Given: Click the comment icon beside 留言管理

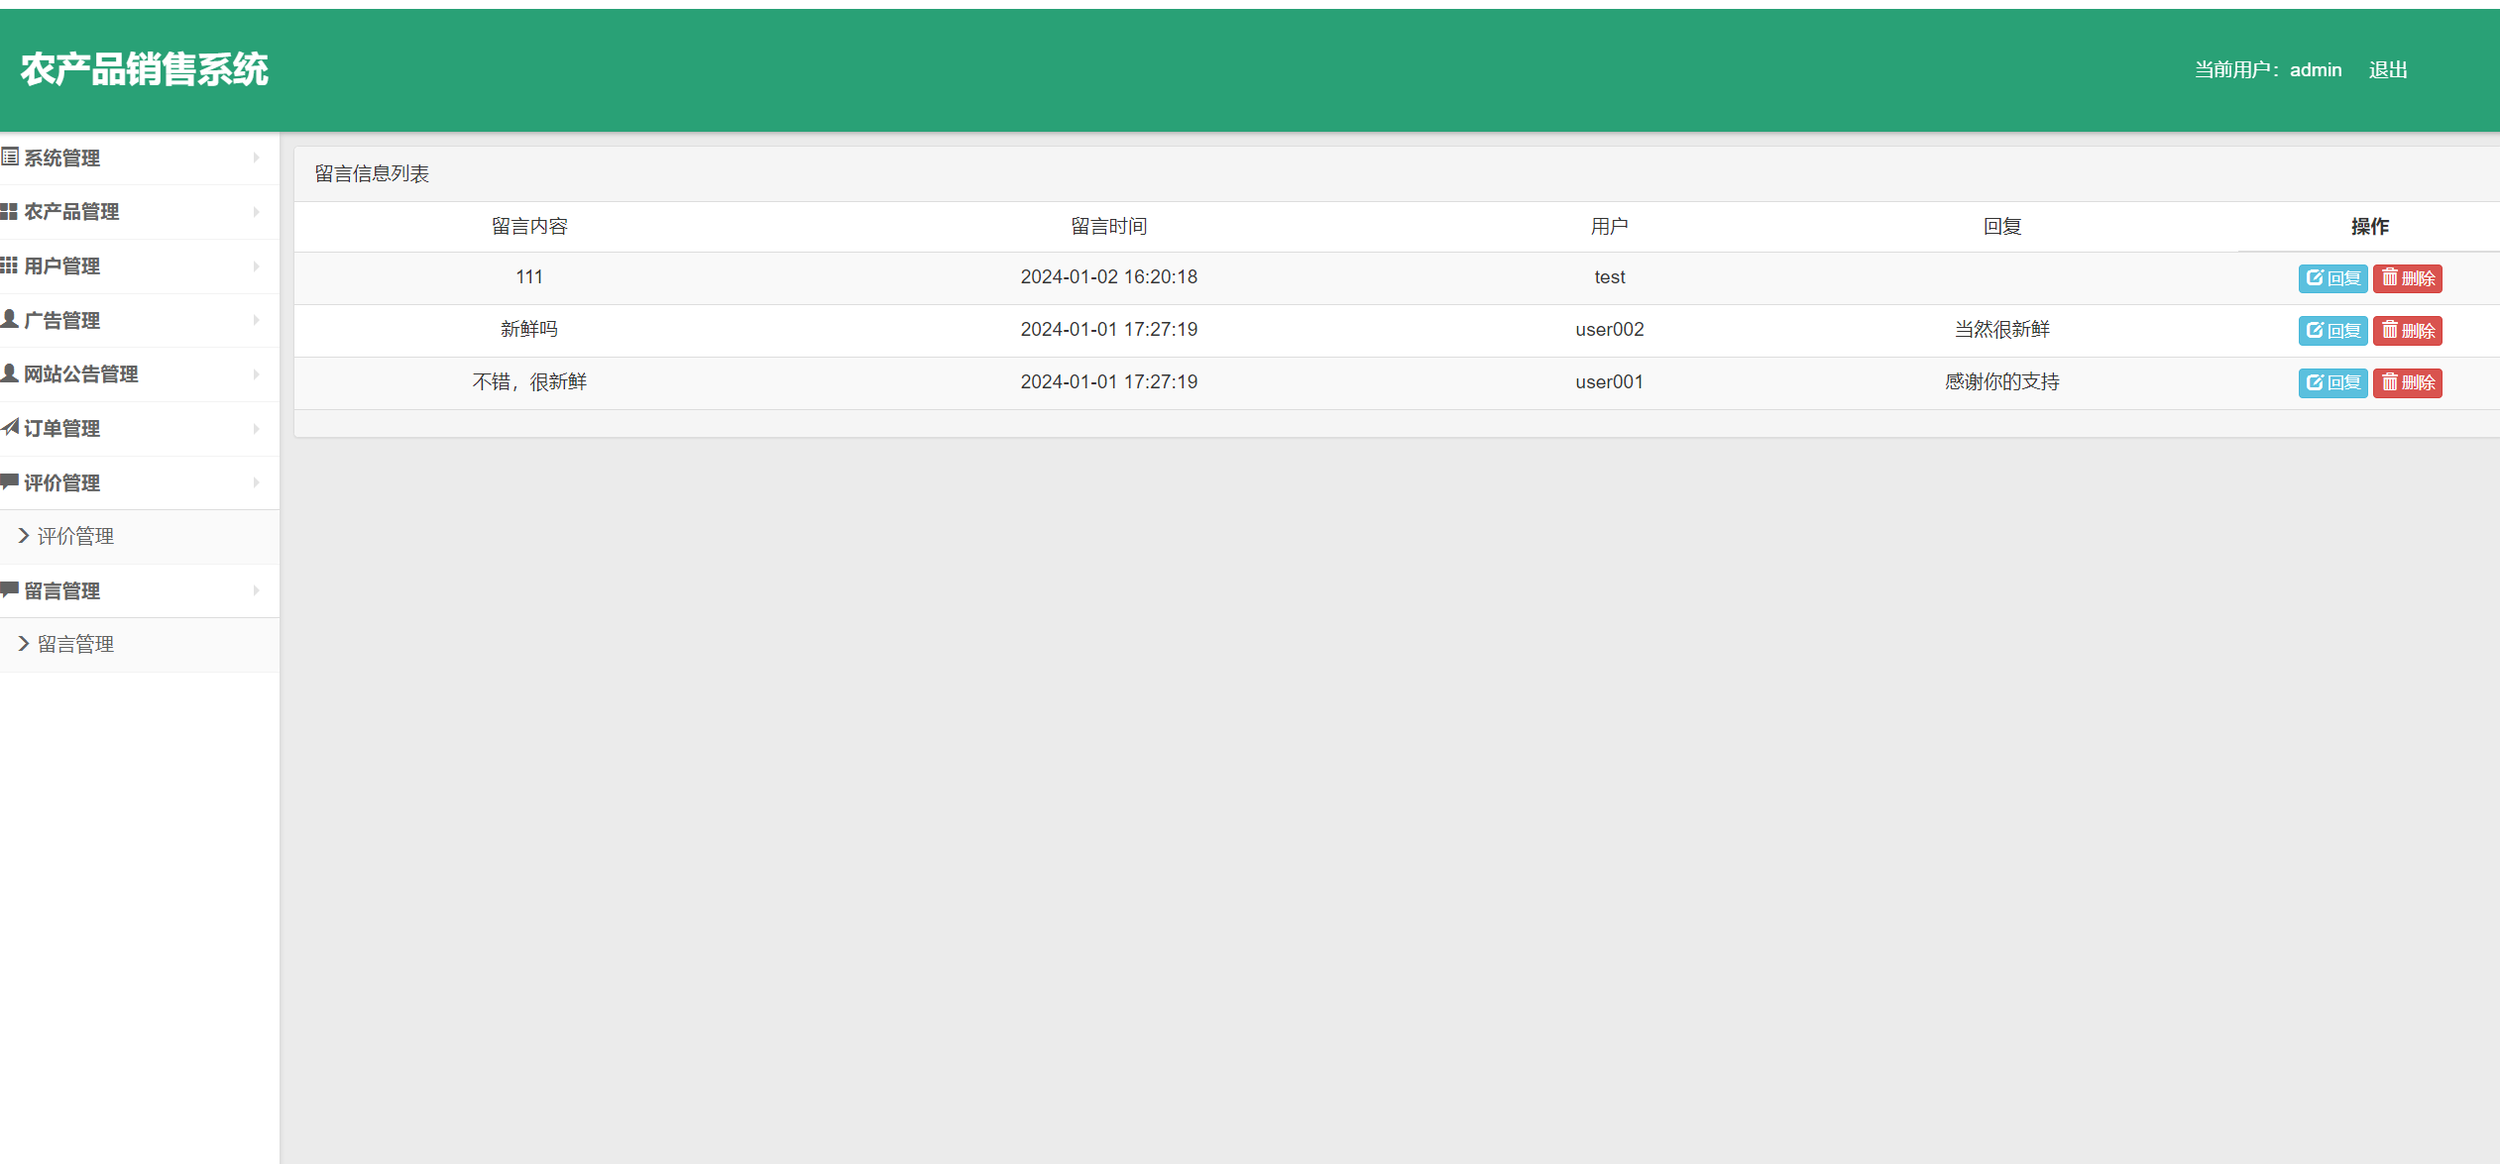Looking at the screenshot, I should [10, 590].
